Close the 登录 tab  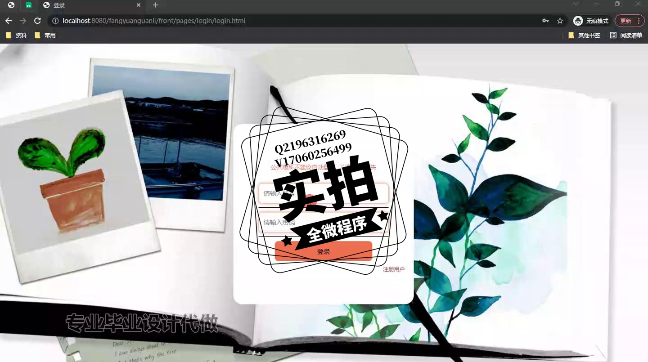tap(139, 5)
